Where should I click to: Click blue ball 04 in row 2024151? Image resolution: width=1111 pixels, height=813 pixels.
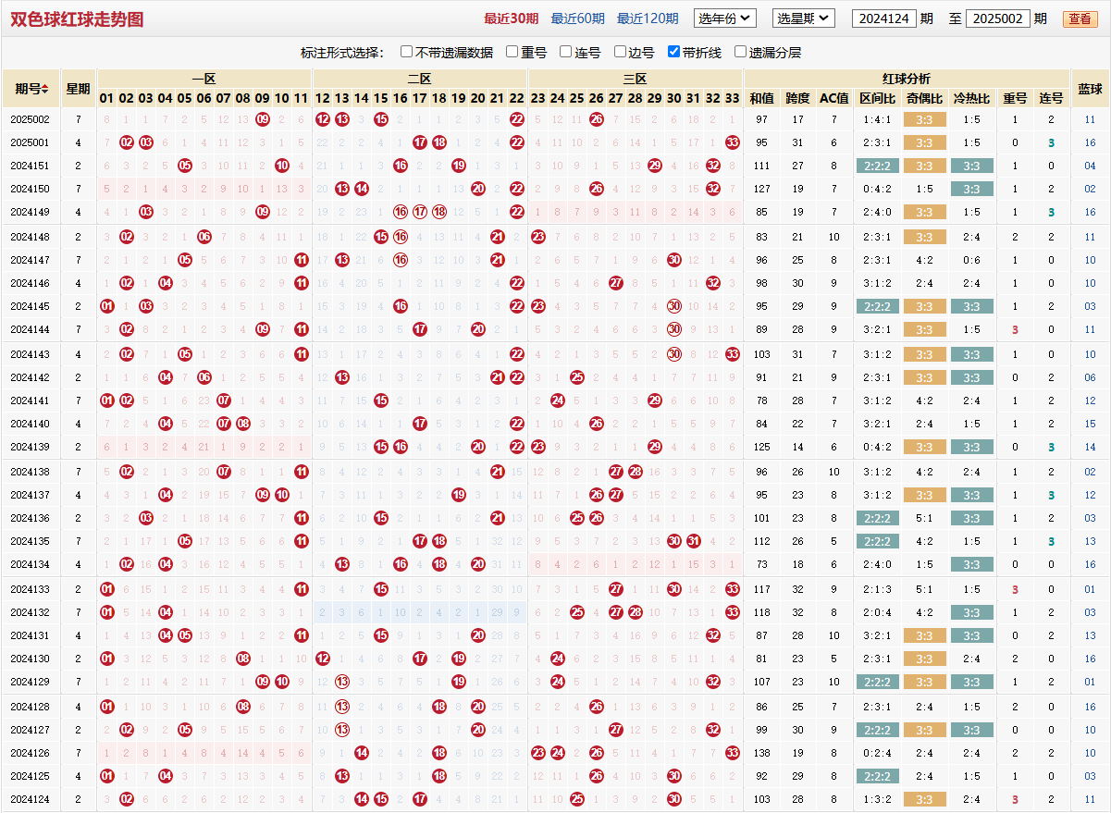click(1090, 166)
